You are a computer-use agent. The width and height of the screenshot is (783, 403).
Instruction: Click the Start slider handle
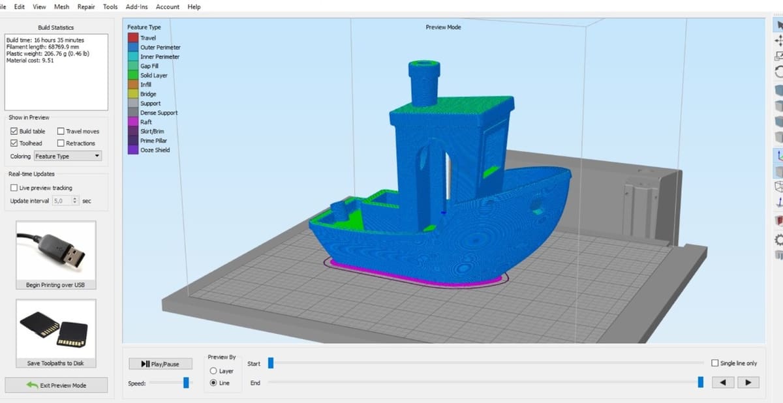click(x=271, y=363)
